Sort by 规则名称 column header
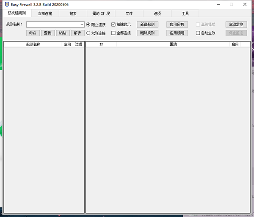Screen dimensions: 254x217 click(x=33, y=45)
